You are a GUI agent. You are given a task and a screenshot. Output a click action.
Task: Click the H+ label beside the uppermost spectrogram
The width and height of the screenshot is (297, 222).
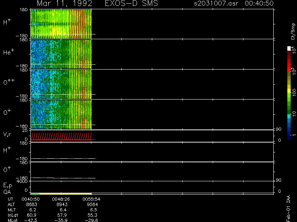coord(7,22)
